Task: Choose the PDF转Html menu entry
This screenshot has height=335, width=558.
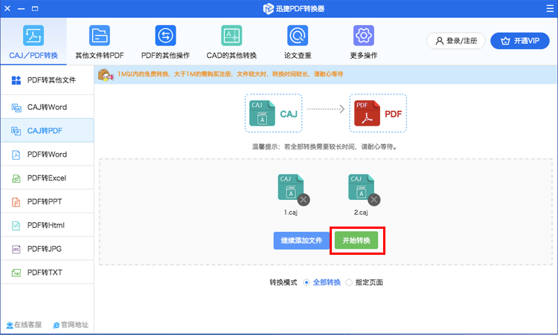Action: 48,225
